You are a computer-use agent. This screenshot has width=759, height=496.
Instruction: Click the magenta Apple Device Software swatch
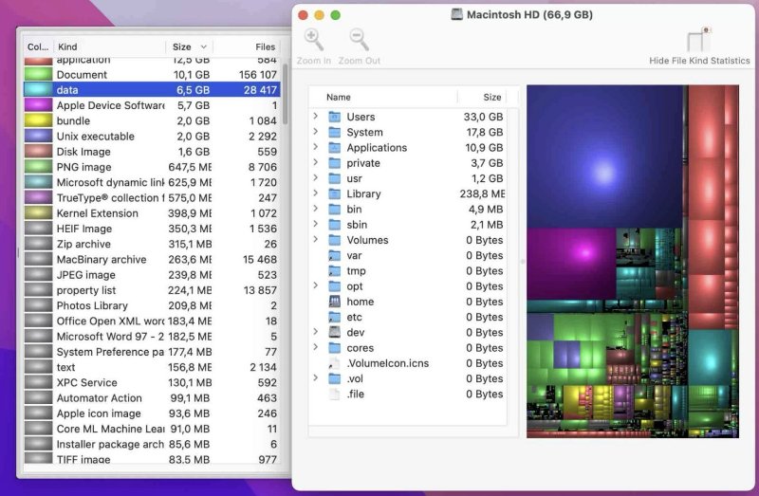pos(38,105)
